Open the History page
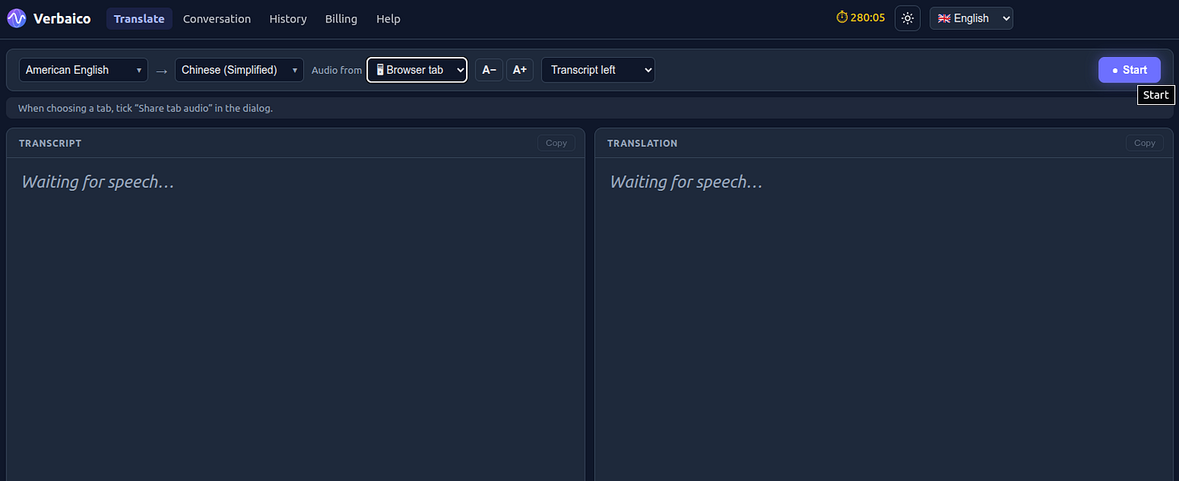1179x481 pixels. tap(288, 18)
